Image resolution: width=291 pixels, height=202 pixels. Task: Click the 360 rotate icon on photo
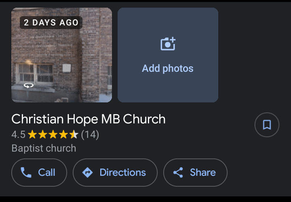28,85
